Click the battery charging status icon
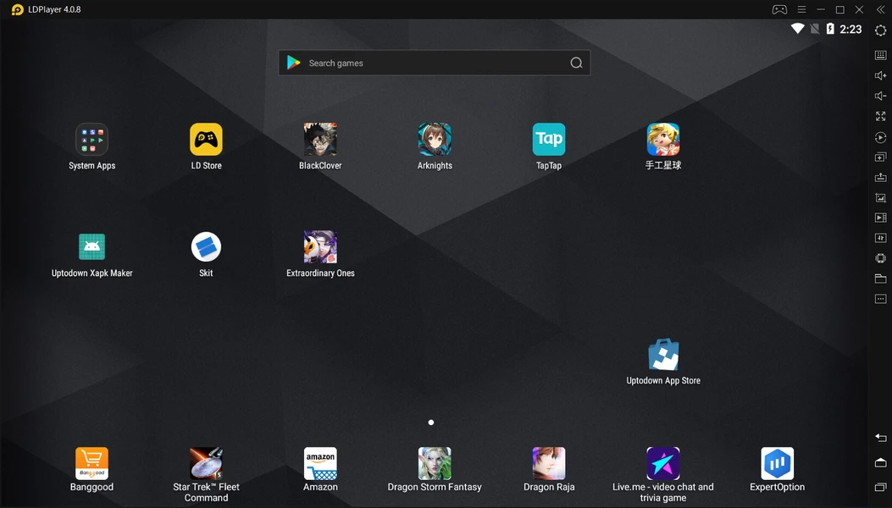This screenshot has height=508, width=892. coord(830,29)
